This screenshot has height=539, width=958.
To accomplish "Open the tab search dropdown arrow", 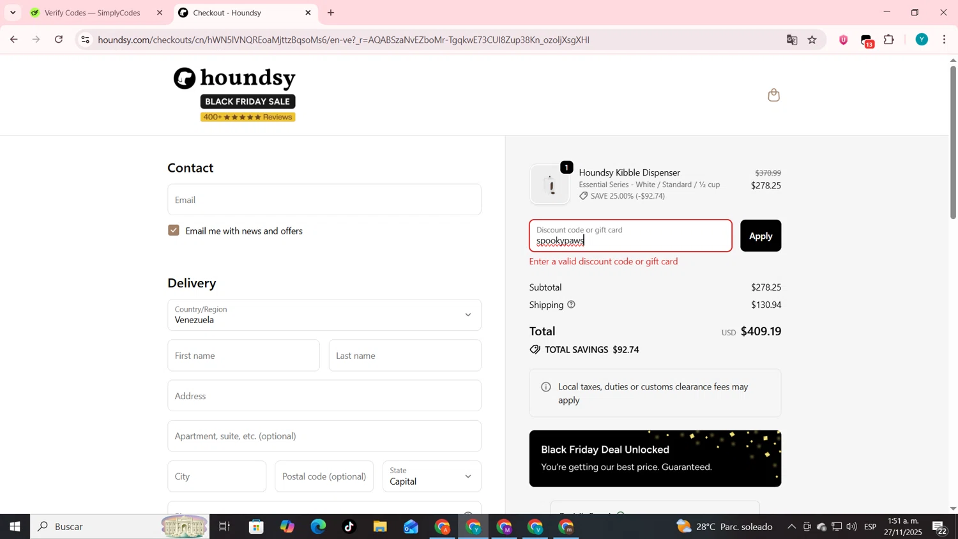I will (13, 13).
